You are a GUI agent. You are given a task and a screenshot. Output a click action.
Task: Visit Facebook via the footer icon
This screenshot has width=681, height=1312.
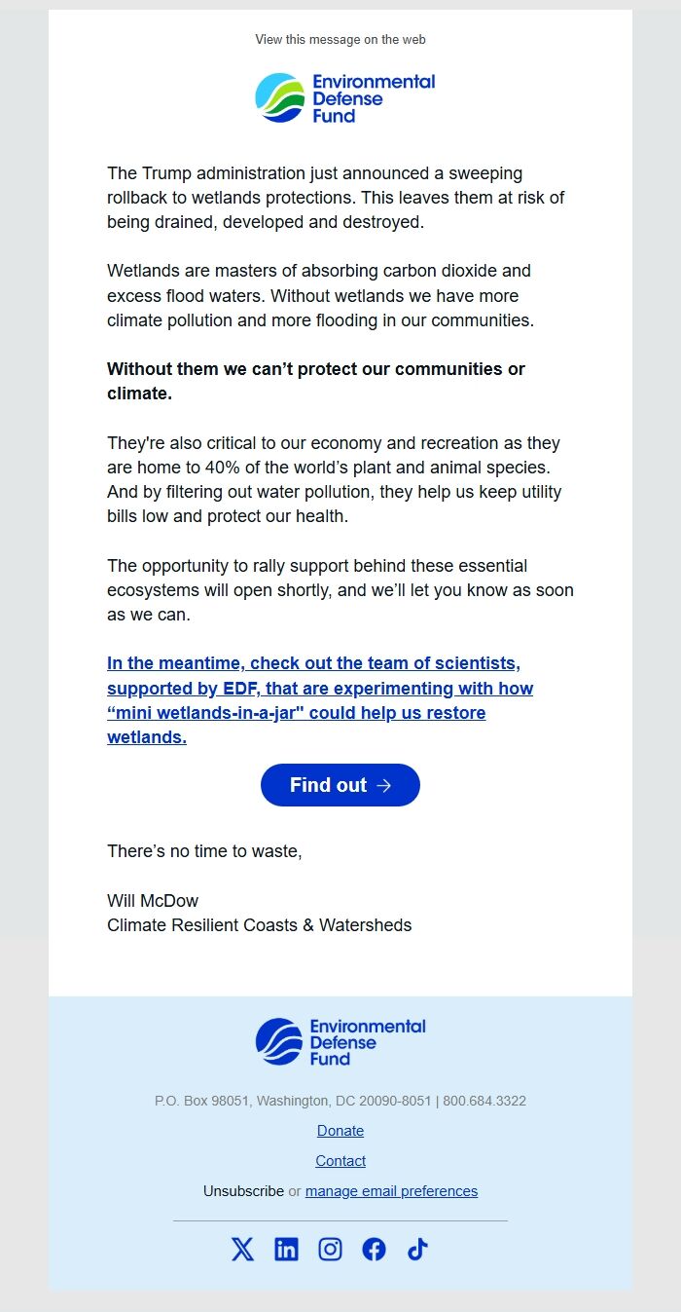pyautogui.click(x=374, y=1249)
